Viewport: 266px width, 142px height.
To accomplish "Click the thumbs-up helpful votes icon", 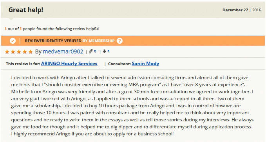I will (105, 51).
